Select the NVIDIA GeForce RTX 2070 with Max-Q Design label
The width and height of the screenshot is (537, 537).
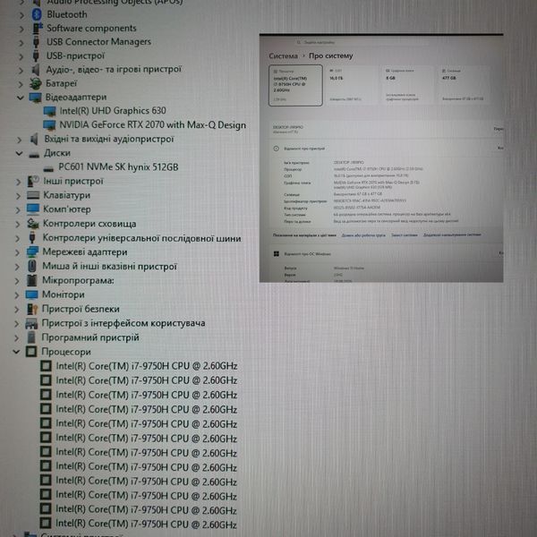click(153, 125)
